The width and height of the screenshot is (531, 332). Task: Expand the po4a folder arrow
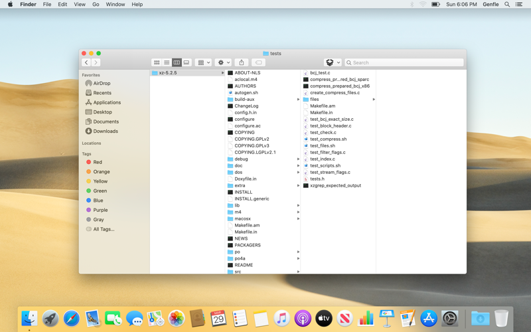pos(298,258)
